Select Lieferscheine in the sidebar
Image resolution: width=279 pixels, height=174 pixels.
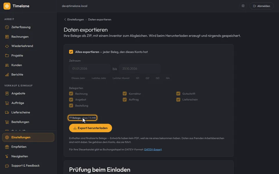pos(28,113)
